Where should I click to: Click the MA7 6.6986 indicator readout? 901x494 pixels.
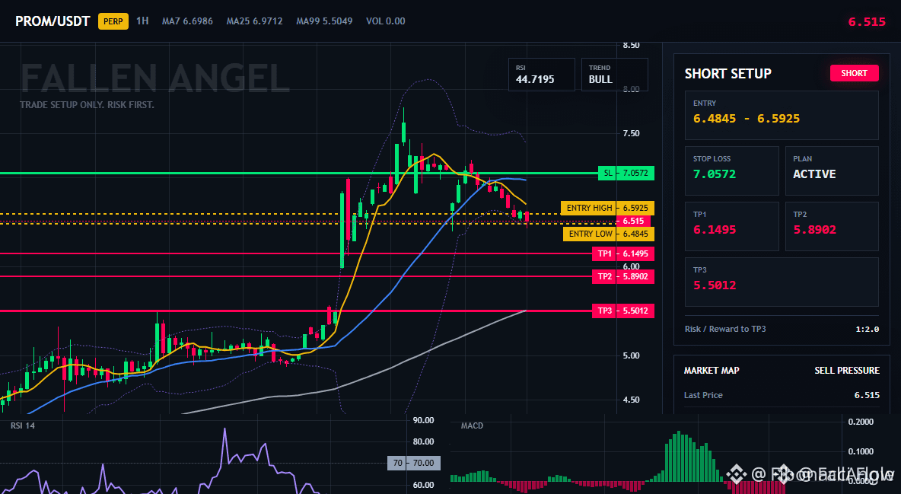pos(187,21)
